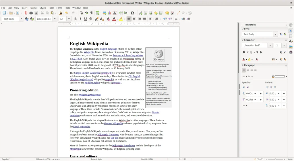The image size is (294, 161).
Task: Open the File menu
Action: (x=3, y=8)
